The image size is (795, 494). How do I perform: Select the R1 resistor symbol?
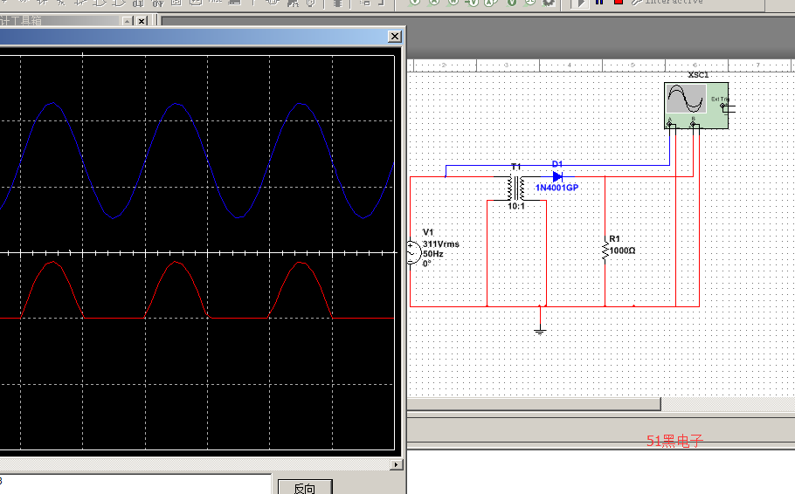(x=605, y=250)
